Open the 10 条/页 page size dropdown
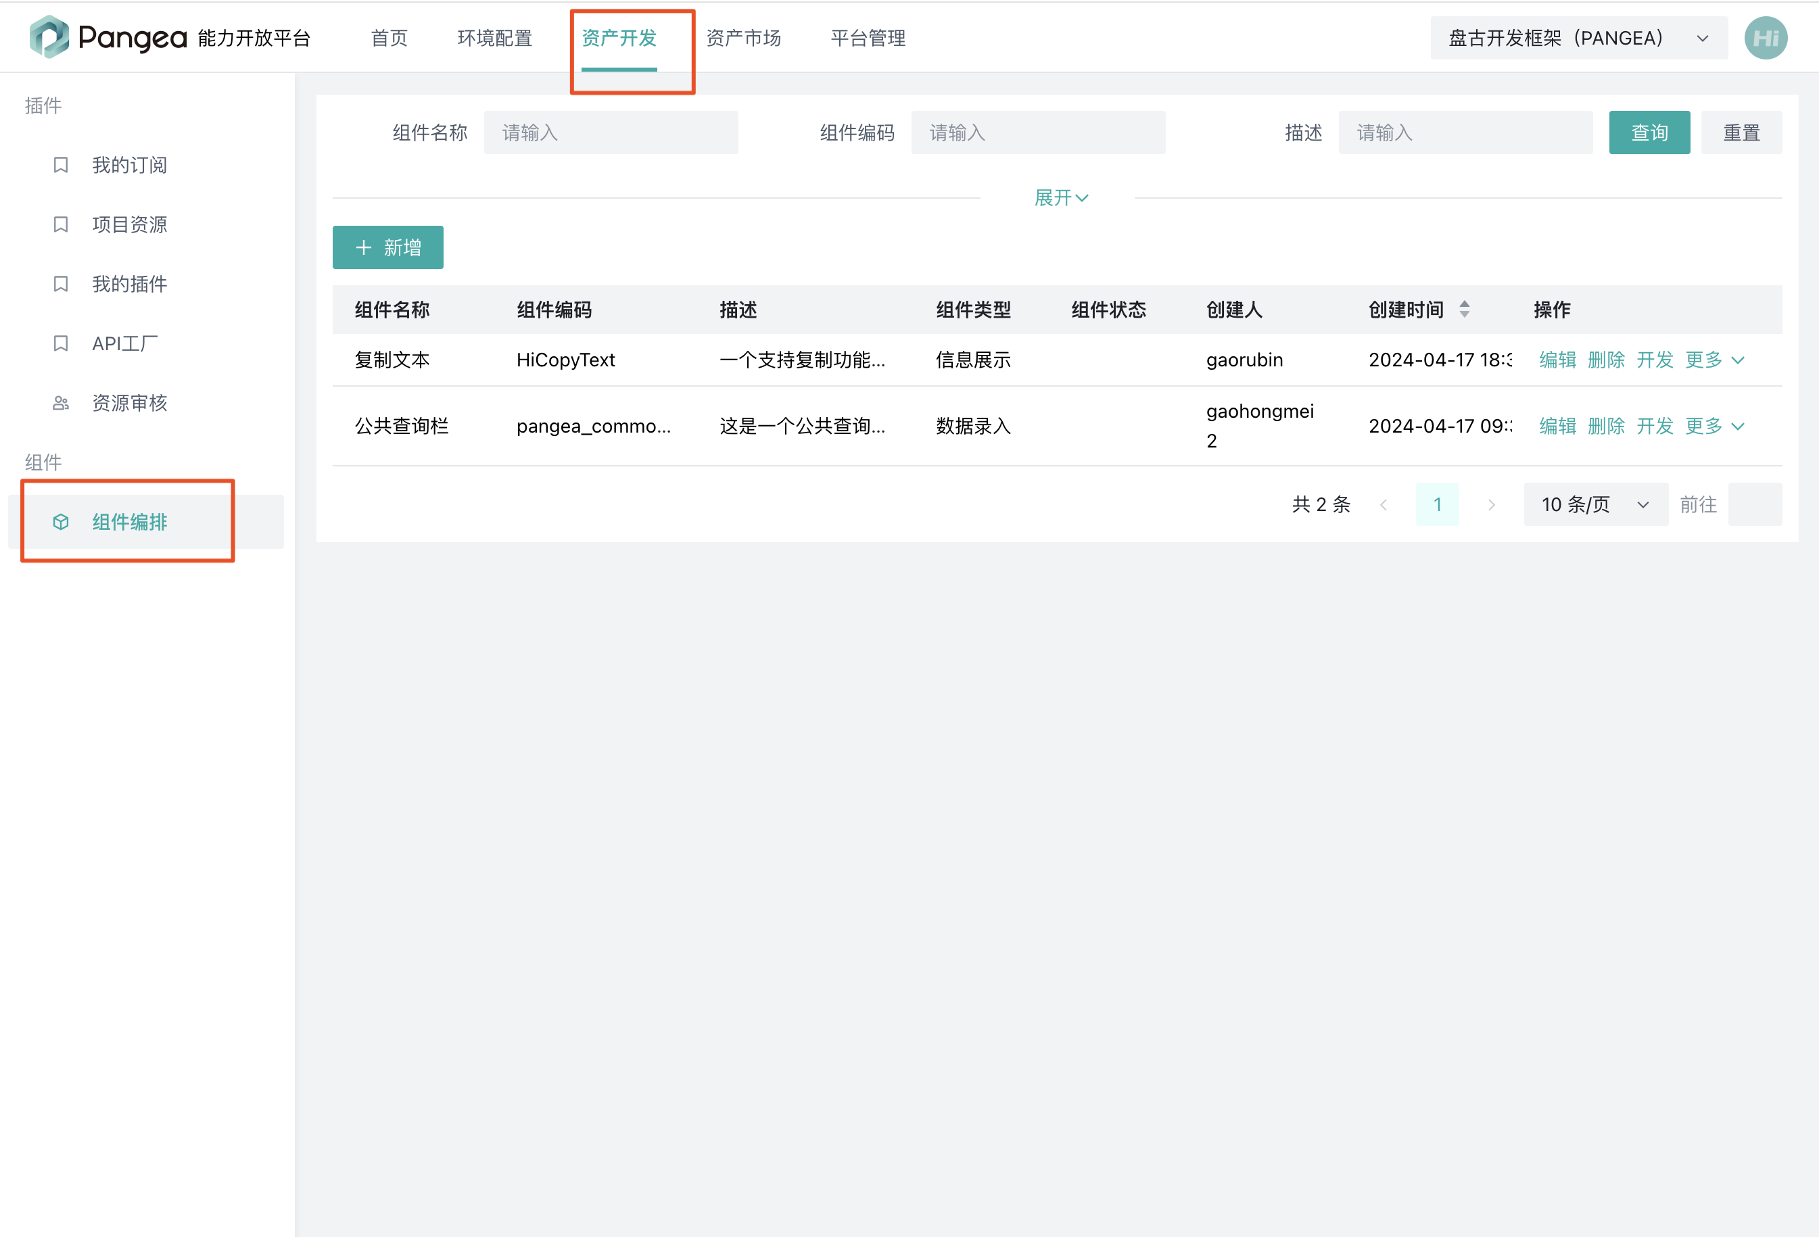This screenshot has height=1237, width=1819. pos(1595,505)
